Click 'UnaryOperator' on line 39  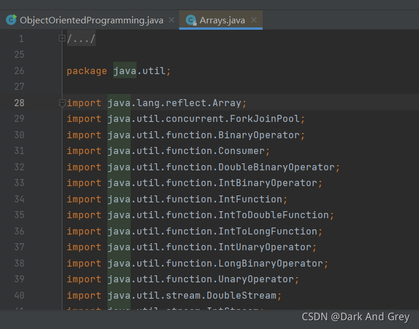click(256, 279)
